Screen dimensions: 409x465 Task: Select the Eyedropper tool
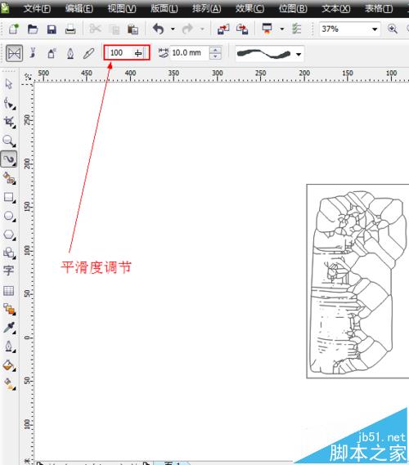point(9,328)
